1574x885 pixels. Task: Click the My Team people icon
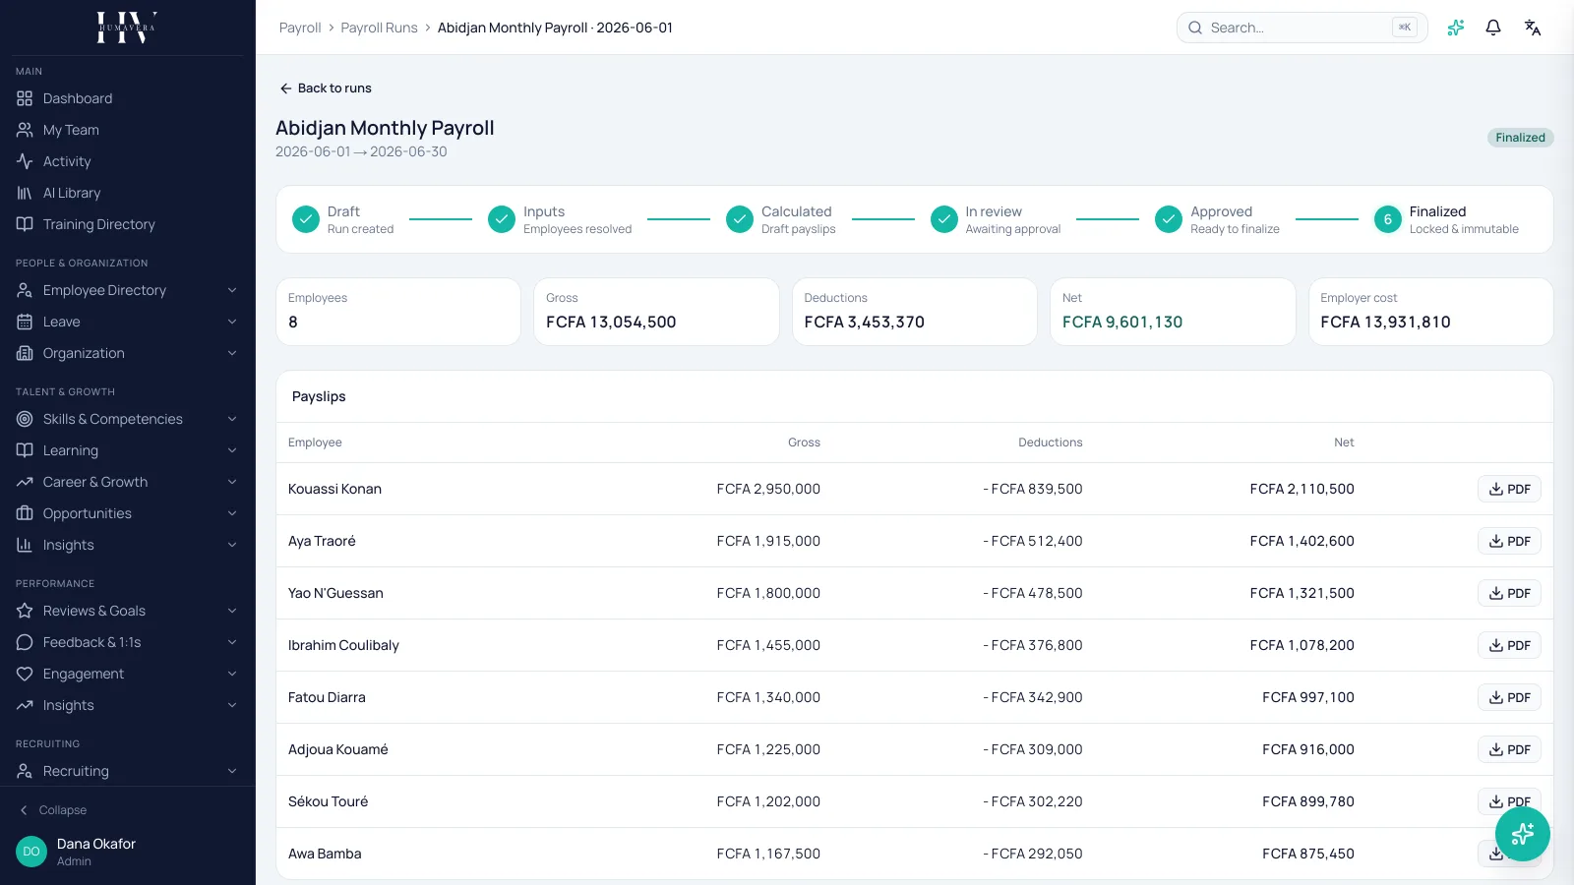(25, 130)
